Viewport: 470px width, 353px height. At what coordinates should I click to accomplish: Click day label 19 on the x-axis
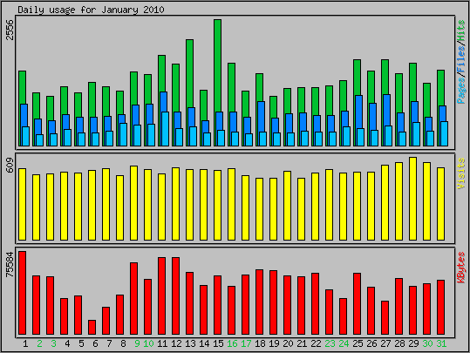(274, 343)
